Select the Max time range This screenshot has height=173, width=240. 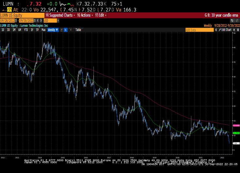tap(43, 30)
